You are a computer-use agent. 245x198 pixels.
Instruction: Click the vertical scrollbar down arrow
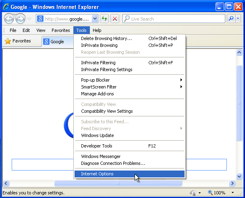pos(239,176)
